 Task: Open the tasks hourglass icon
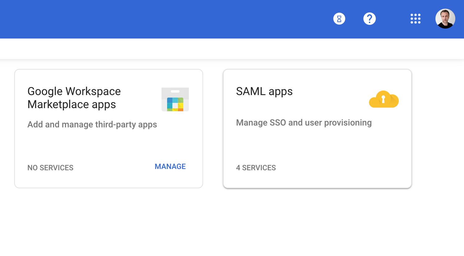[339, 19]
